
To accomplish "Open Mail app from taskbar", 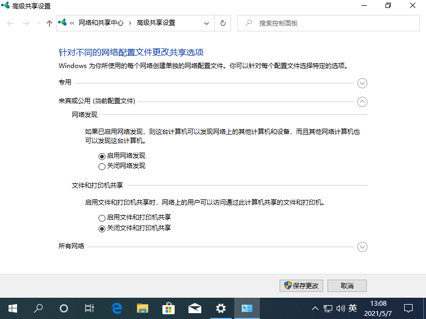I will (x=194, y=308).
